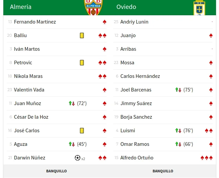Click Balliu's yellow card icon
Viewport: 219px width, 178px height.
click(82, 35)
